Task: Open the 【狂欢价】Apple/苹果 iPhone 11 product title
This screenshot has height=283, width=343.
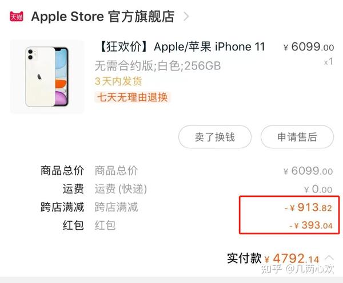Action: (182, 47)
